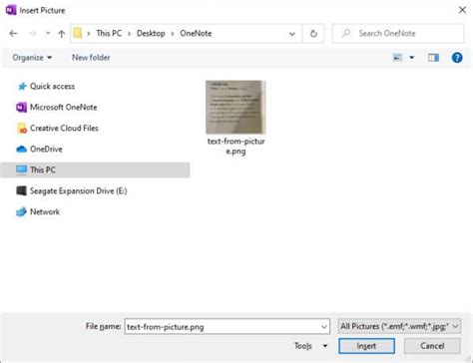Close the Insert Picture dialog
473x363 pixels.
click(462, 10)
